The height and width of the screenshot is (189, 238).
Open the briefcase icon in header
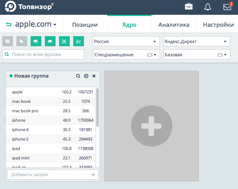click(x=189, y=7)
